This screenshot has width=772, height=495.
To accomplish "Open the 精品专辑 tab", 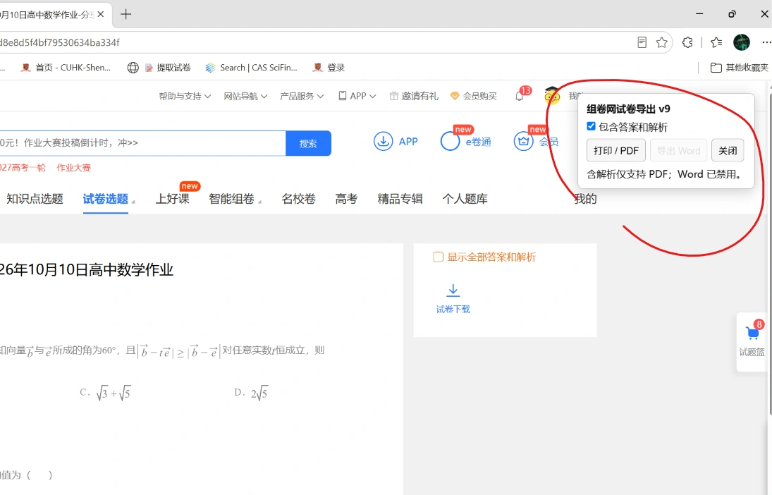I will tap(400, 199).
